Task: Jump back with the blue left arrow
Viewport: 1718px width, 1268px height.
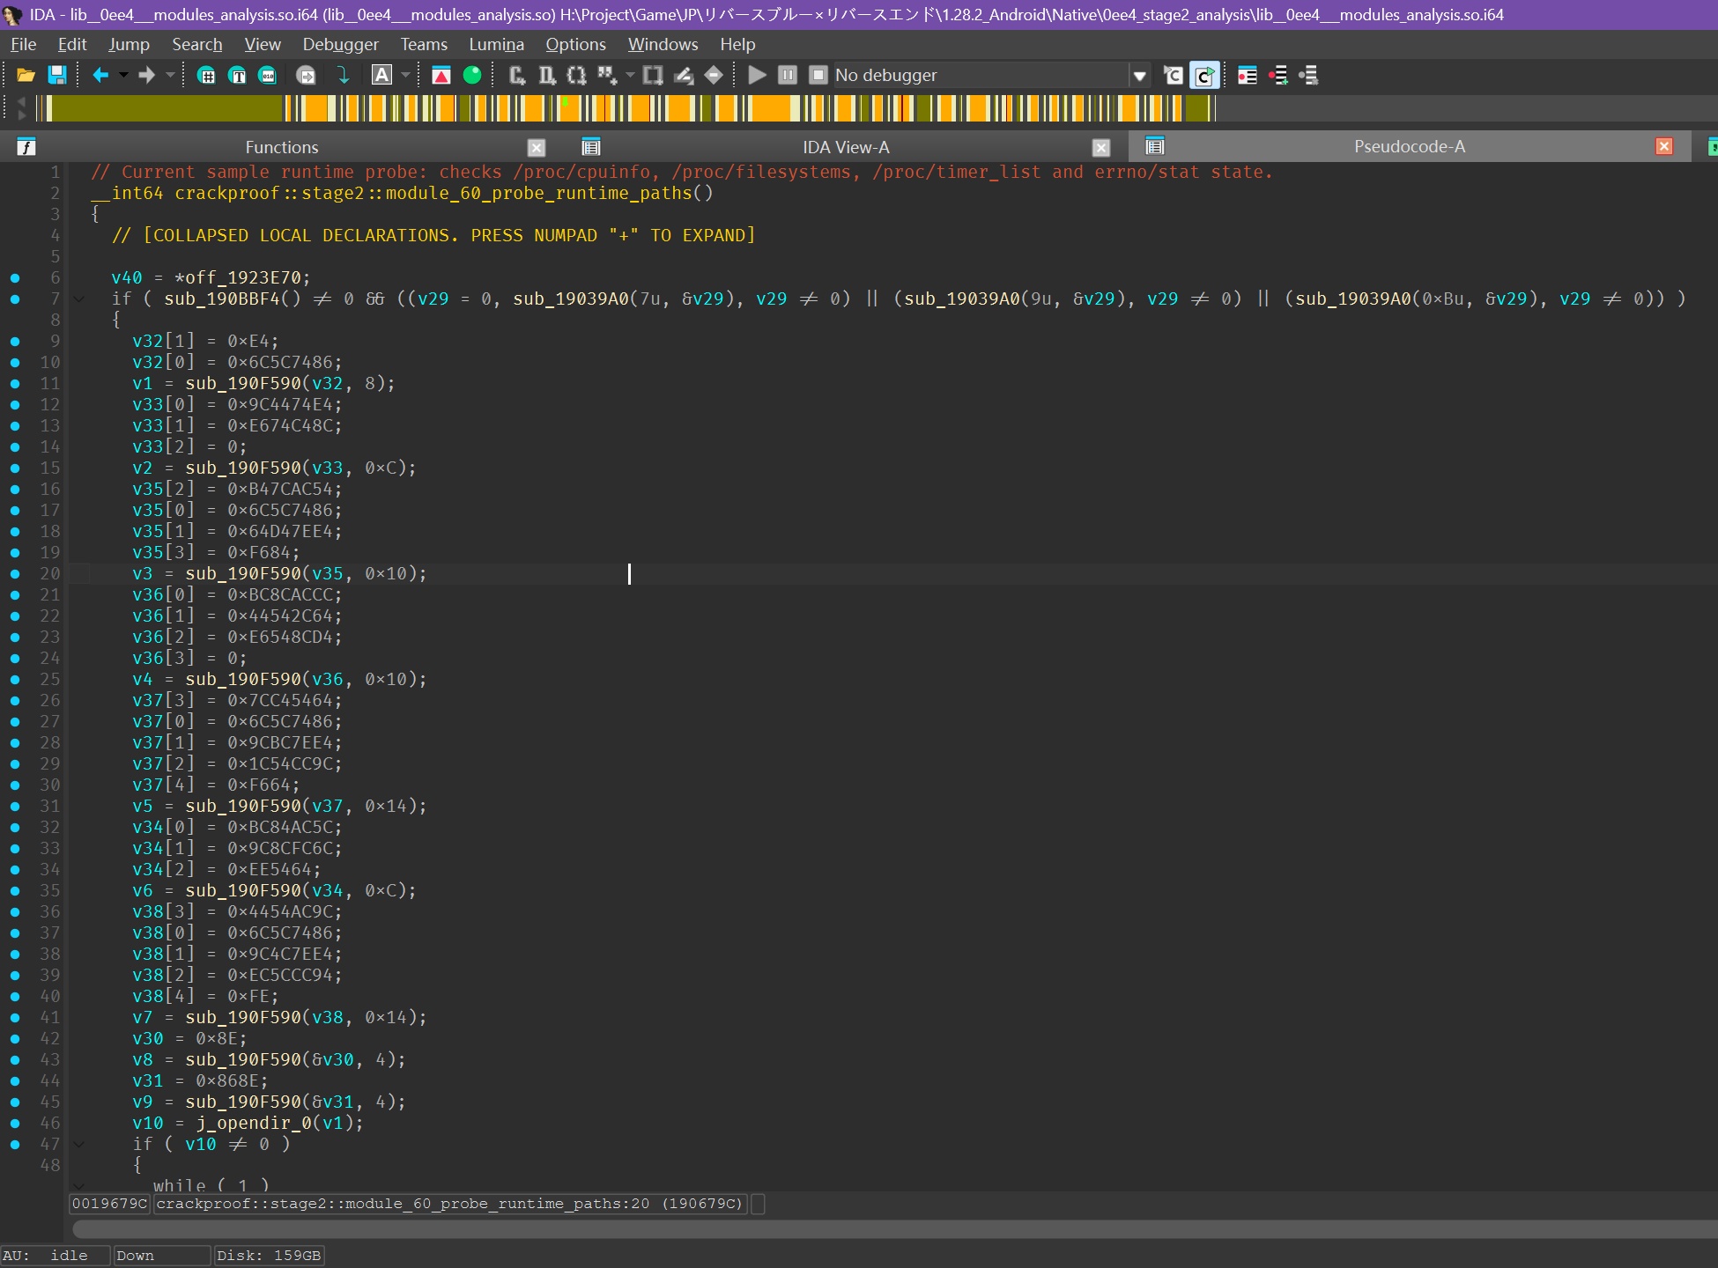Action: [100, 76]
